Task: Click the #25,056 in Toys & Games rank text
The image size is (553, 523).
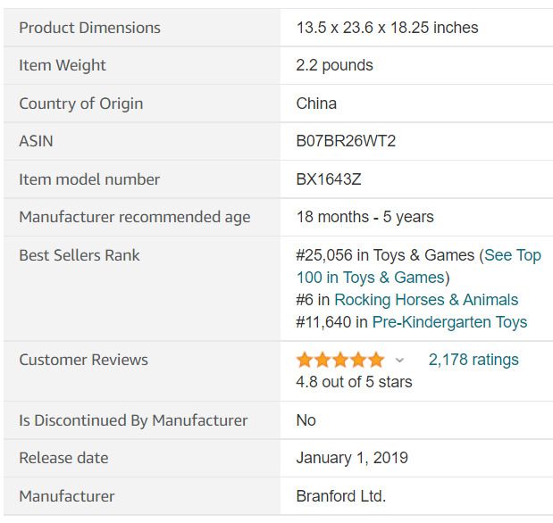Action: (385, 255)
